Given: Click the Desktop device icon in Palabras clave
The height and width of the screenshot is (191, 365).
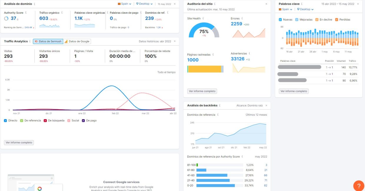Looking at the screenshot, I should [298, 9].
